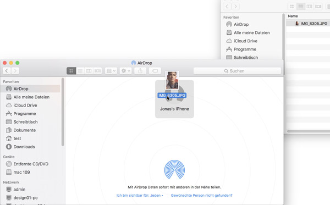Select IMG_8305.JPG file in rear window list
The width and height of the screenshot is (330, 205).
click(308, 23)
